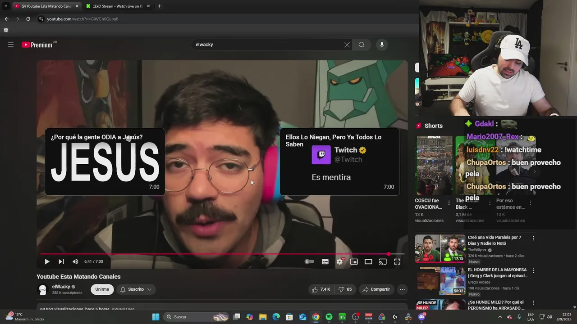Click the search magnifier button
Image resolution: width=577 pixels, height=324 pixels.
click(x=362, y=45)
